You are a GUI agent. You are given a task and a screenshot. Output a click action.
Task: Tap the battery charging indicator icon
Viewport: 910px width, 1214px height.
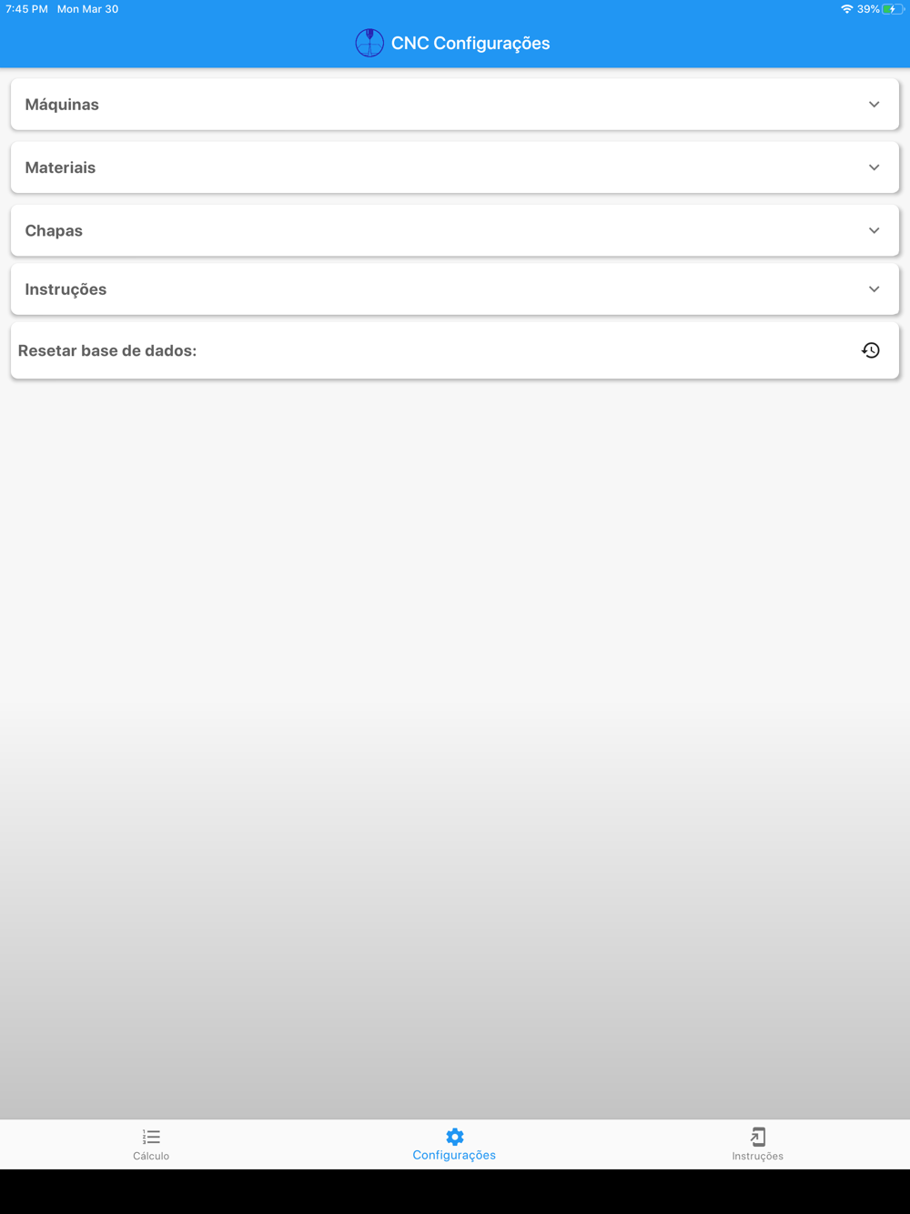pos(893,9)
